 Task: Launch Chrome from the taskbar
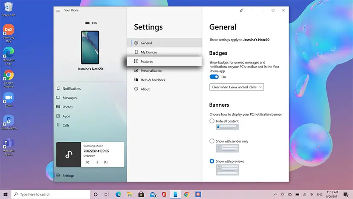point(187,194)
